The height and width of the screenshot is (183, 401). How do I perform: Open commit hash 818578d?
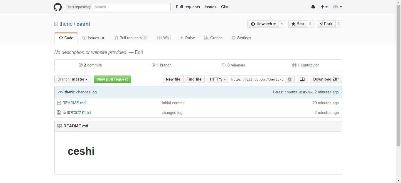coord(306,92)
